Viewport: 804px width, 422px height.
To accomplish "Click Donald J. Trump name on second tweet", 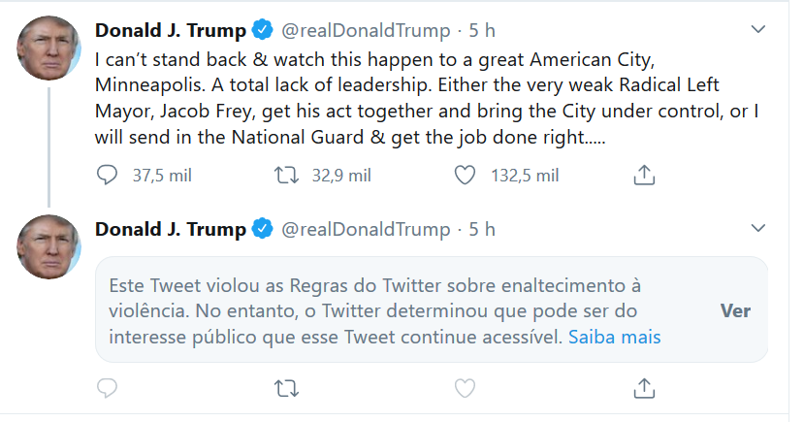I will (170, 229).
